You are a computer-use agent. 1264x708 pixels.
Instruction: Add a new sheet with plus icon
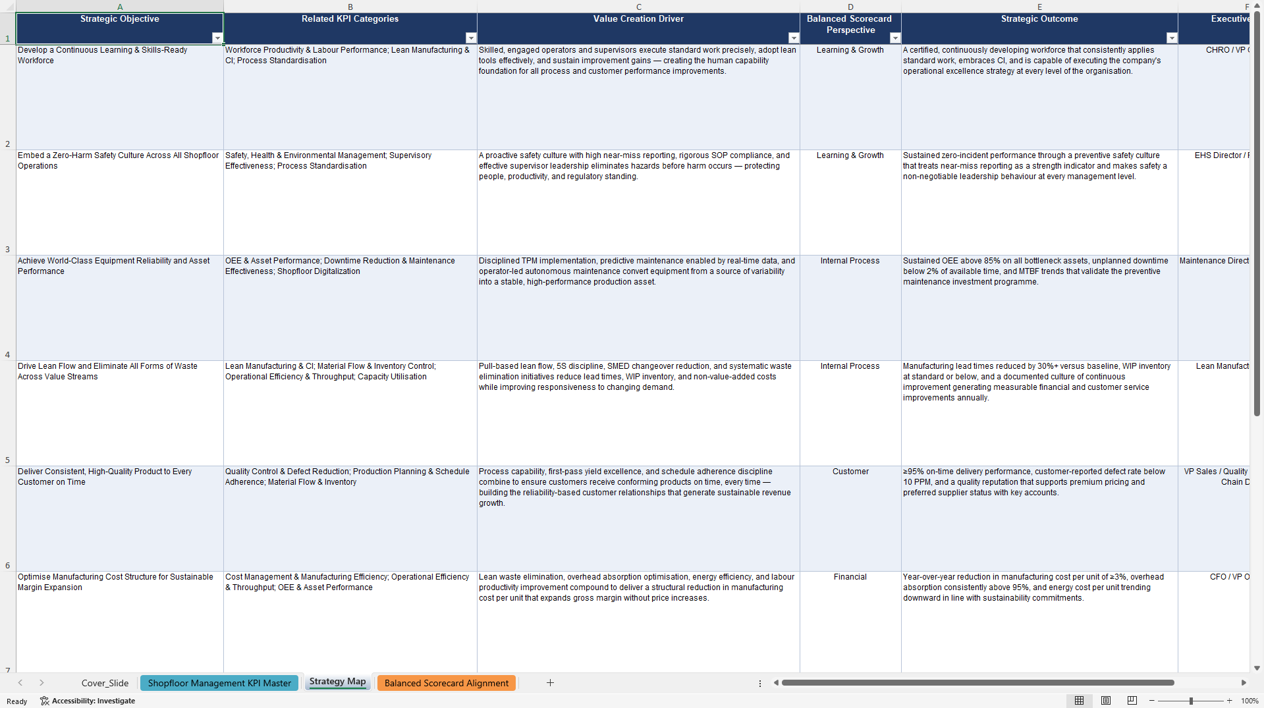pyautogui.click(x=550, y=683)
